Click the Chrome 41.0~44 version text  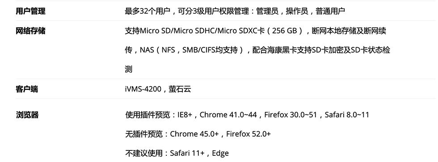click(x=228, y=115)
